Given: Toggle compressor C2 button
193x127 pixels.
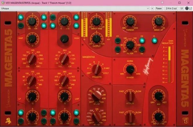Looking at the screenshot, I should [x=142, y=40].
